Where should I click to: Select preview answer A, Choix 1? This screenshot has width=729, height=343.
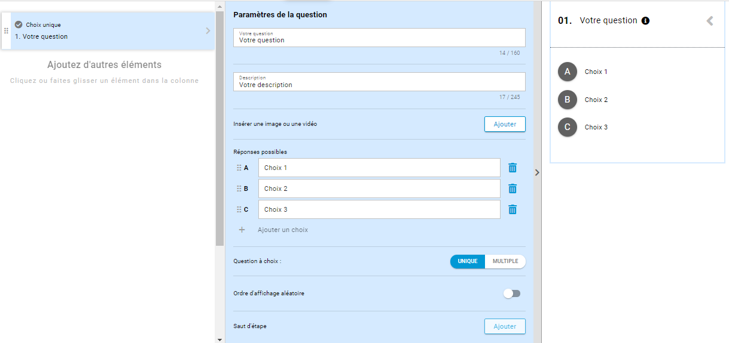(568, 72)
